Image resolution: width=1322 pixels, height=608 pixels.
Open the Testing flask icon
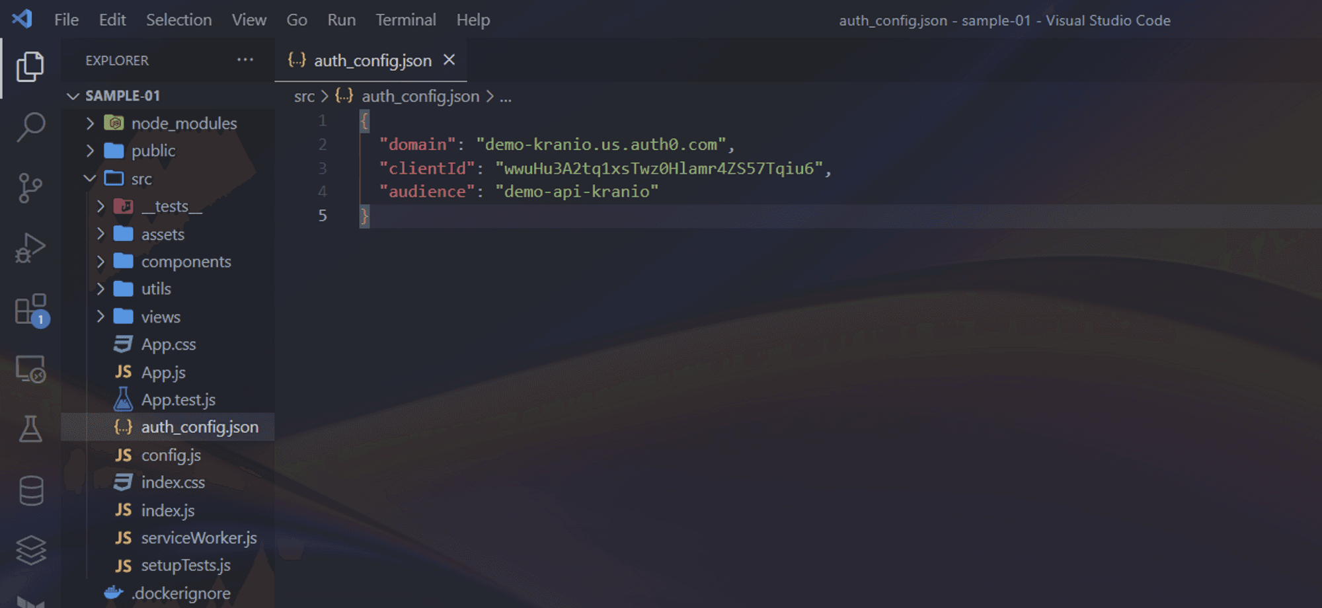point(30,430)
